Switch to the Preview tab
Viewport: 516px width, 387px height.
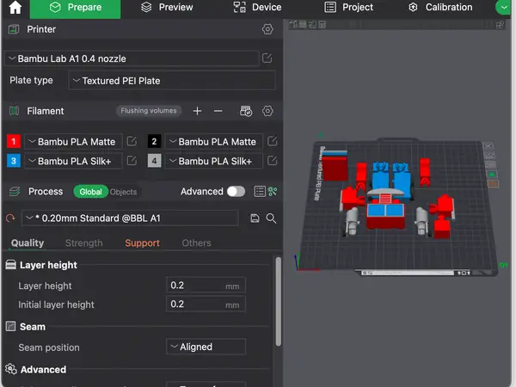pyautogui.click(x=167, y=7)
